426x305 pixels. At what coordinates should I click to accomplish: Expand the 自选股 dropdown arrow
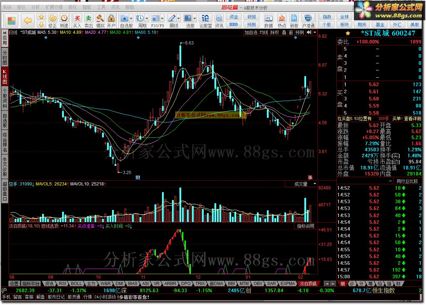click(131, 19)
